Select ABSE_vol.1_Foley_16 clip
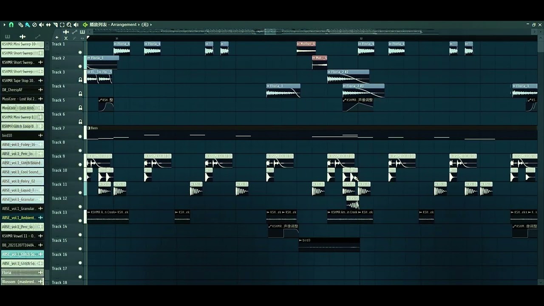 coord(23,144)
